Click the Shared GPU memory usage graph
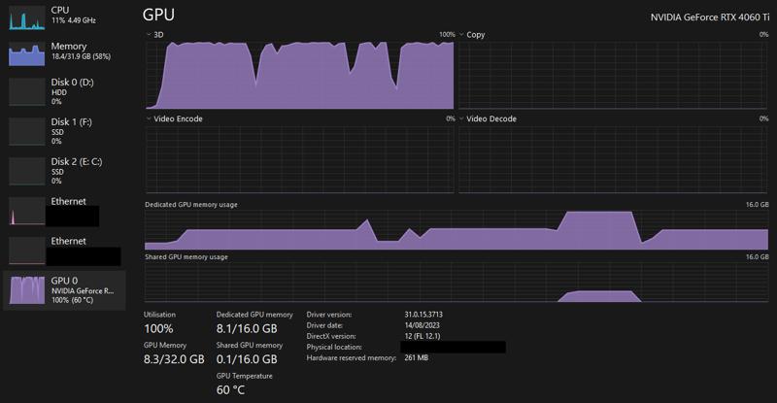Viewport: 777px width, 403px height. click(456, 282)
